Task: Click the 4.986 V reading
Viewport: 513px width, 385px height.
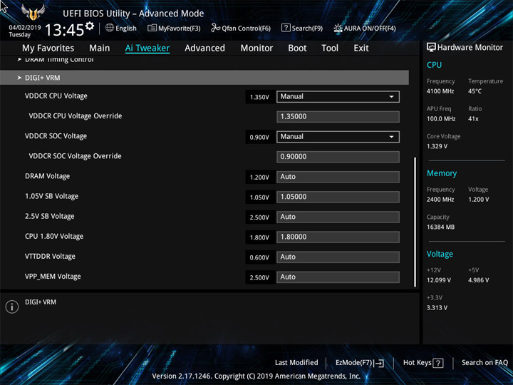Action: (479, 280)
